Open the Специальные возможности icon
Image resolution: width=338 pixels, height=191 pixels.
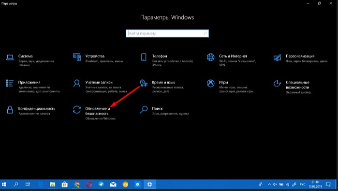coord(277,84)
